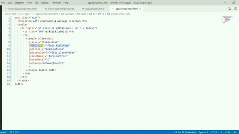Restore down the VS Code window
Image resolution: width=239 pixels, height=134 pixels.
[x=233, y=3]
